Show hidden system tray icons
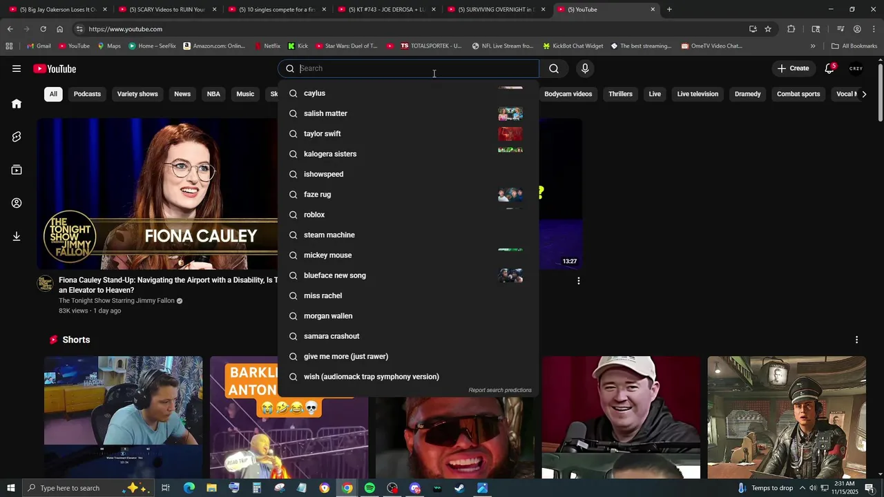884x497 pixels. (803, 488)
